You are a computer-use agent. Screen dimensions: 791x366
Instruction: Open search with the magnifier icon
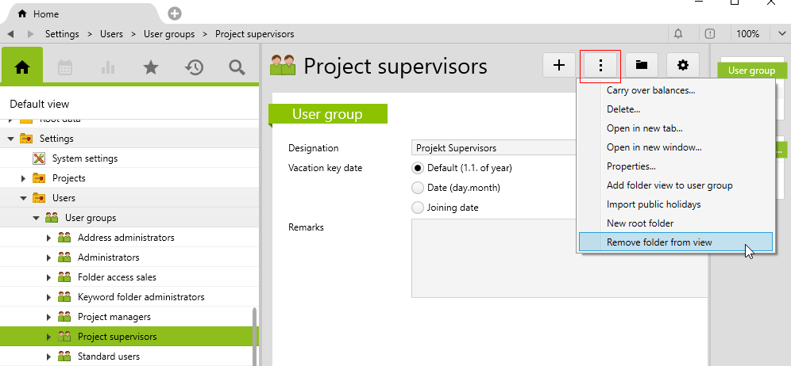click(237, 68)
